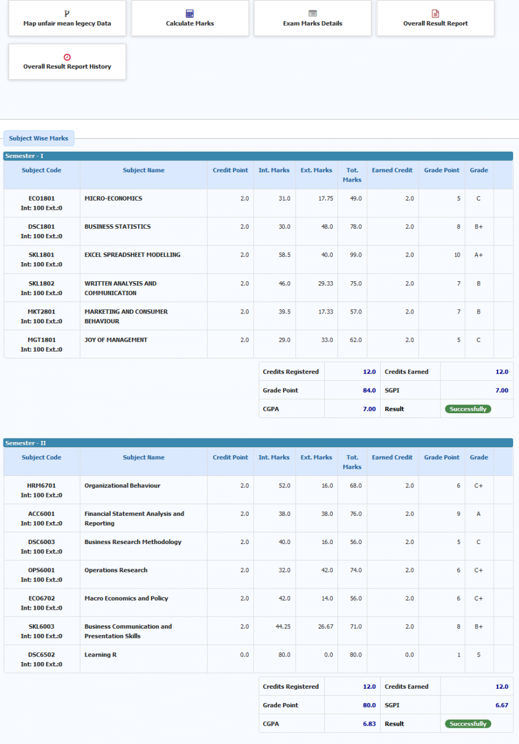Click Macro Economics and Policy subject
This screenshot has width=519, height=744.
coord(126,598)
